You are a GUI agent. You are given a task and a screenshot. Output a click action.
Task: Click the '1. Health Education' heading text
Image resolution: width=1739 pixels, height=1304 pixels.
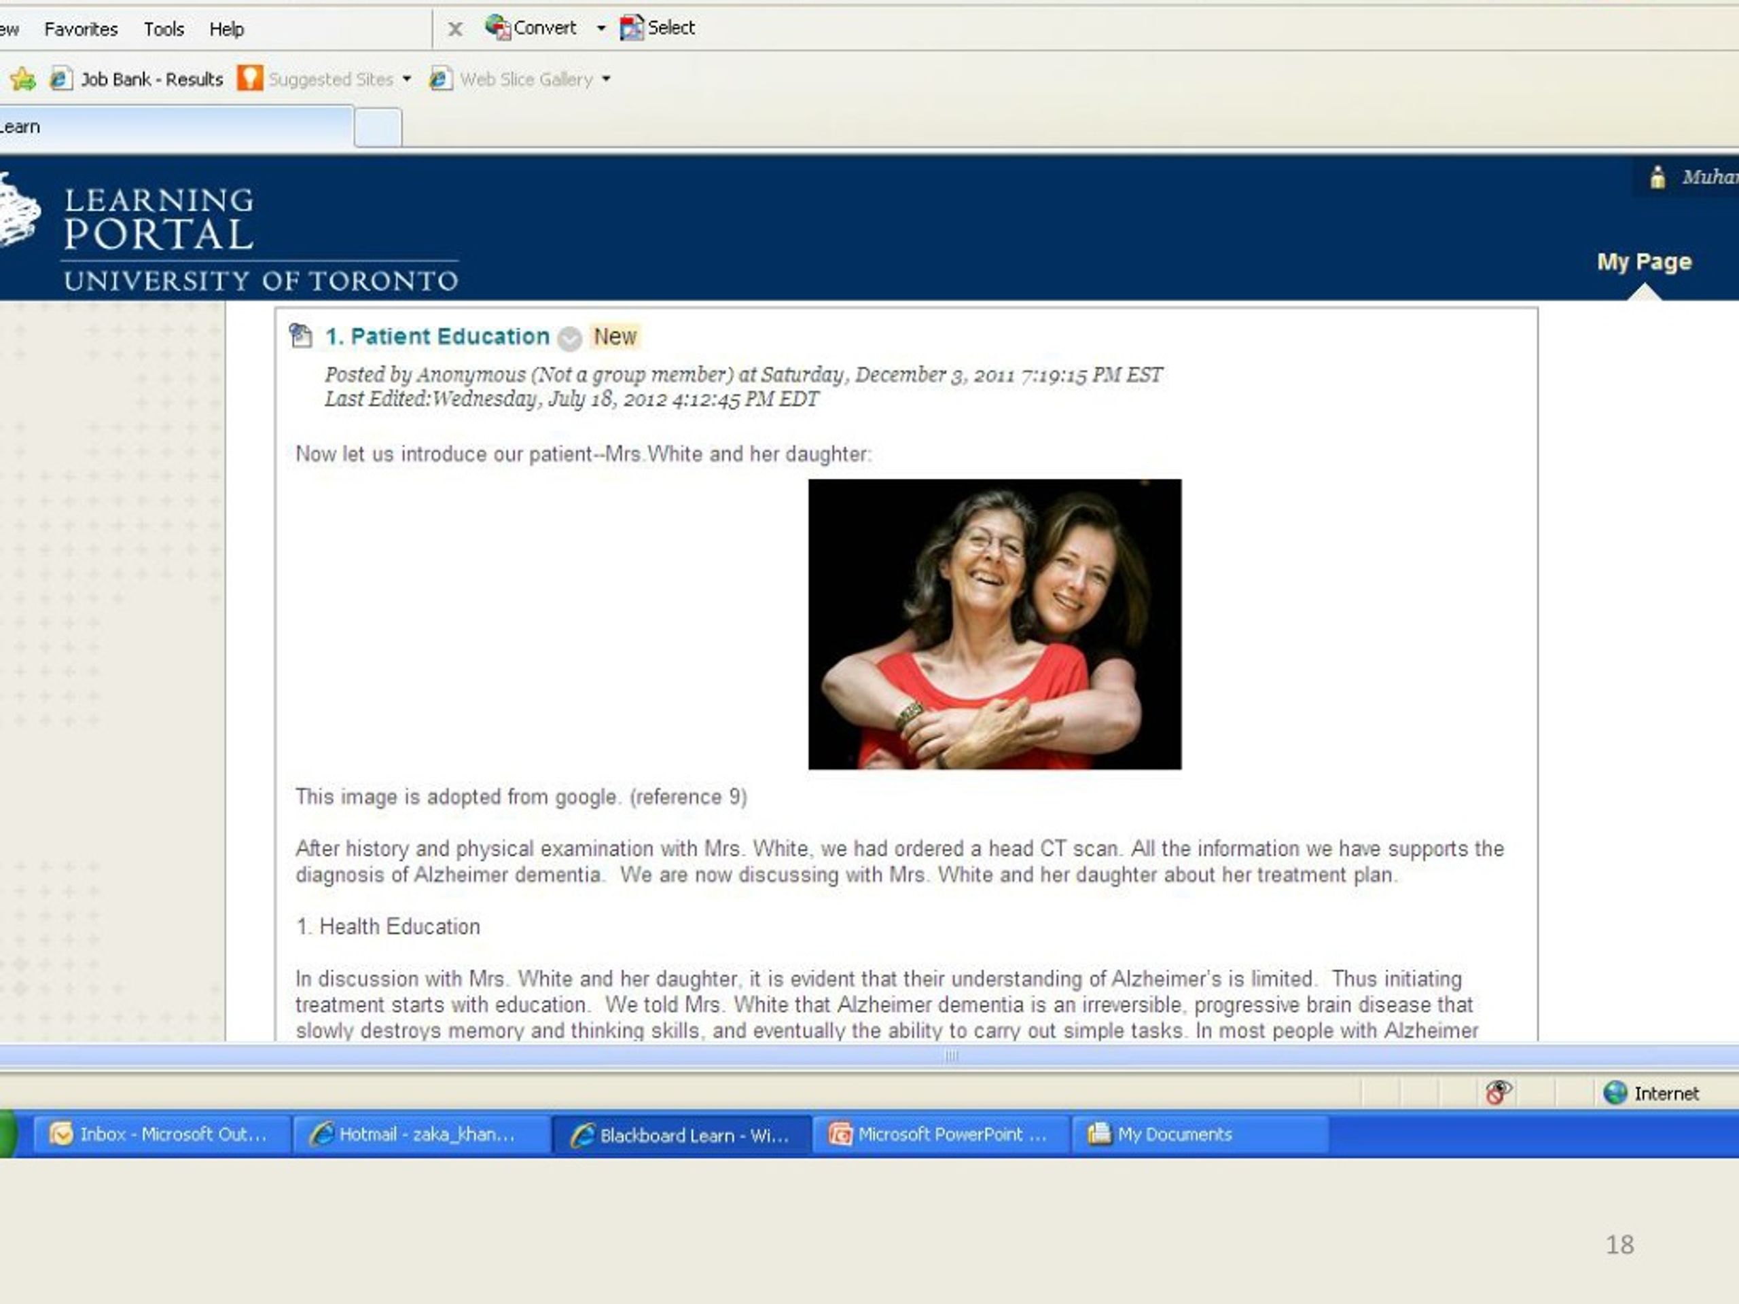point(389,926)
